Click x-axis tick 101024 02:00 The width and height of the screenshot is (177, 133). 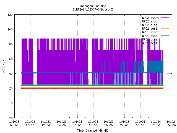156,124
